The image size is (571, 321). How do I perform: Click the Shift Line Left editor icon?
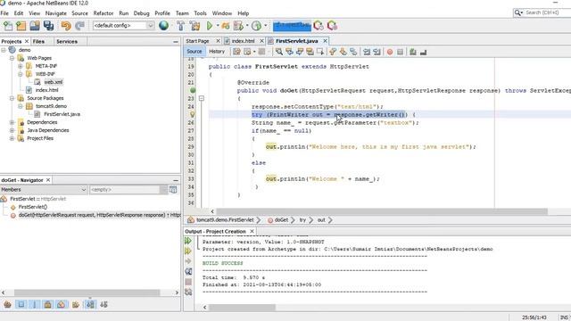pyautogui.click(x=367, y=52)
